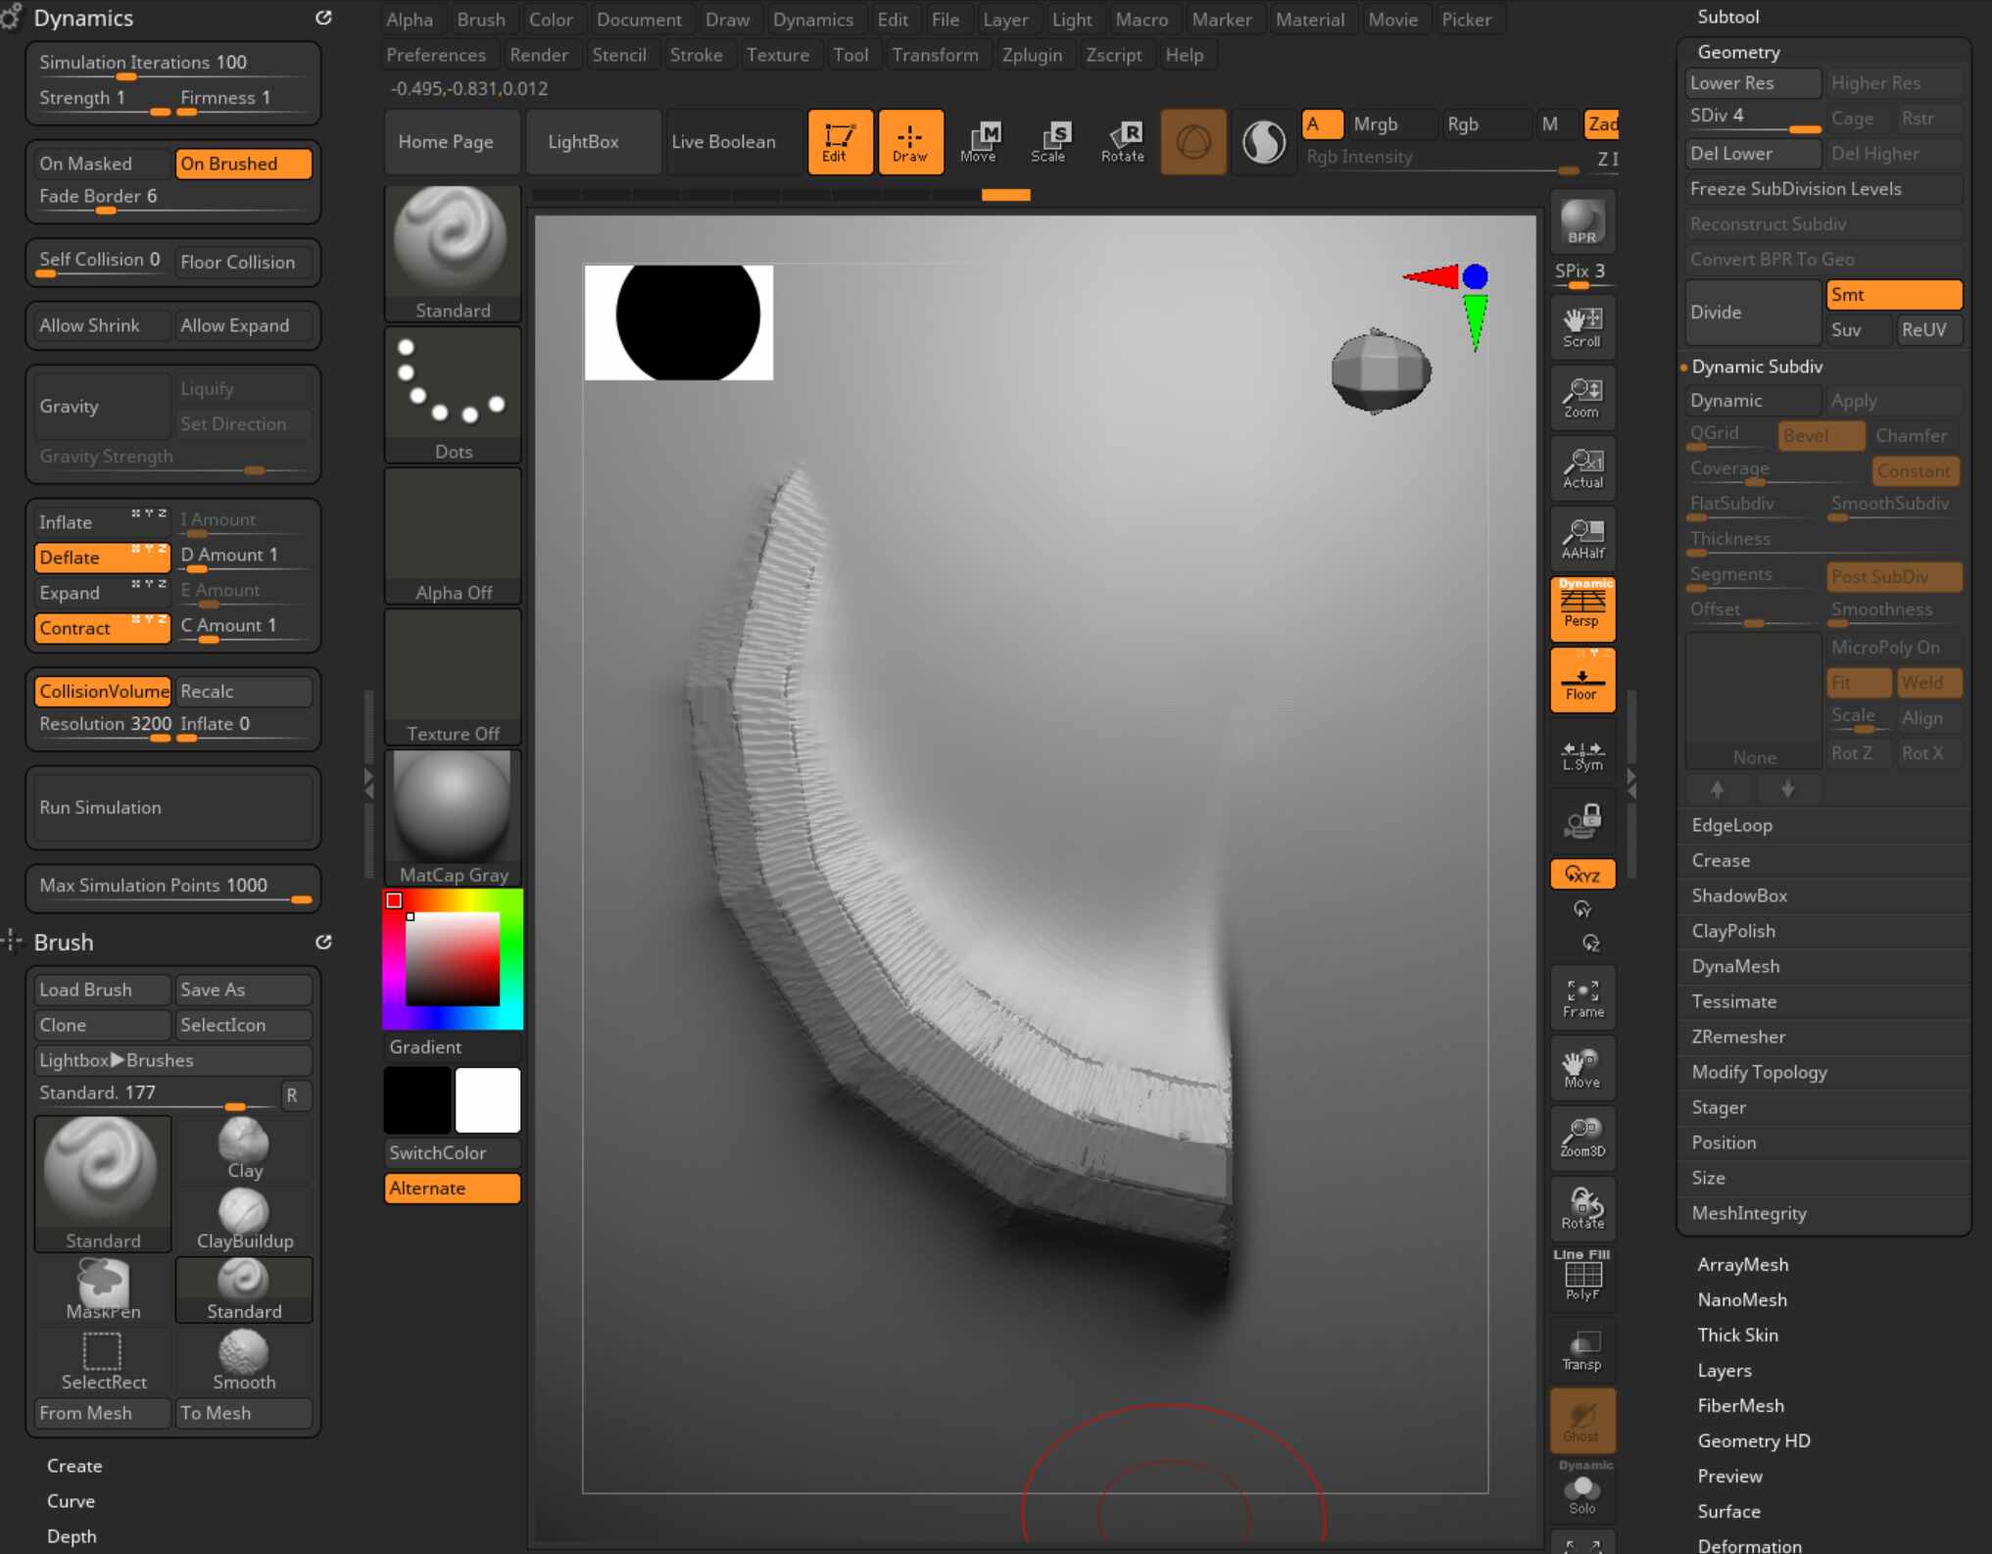This screenshot has height=1554, width=1992.
Task: Open the Zplugin menu item
Action: [1032, 53]
